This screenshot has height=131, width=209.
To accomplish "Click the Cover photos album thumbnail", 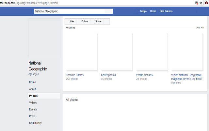I will (x=117, y=52).
